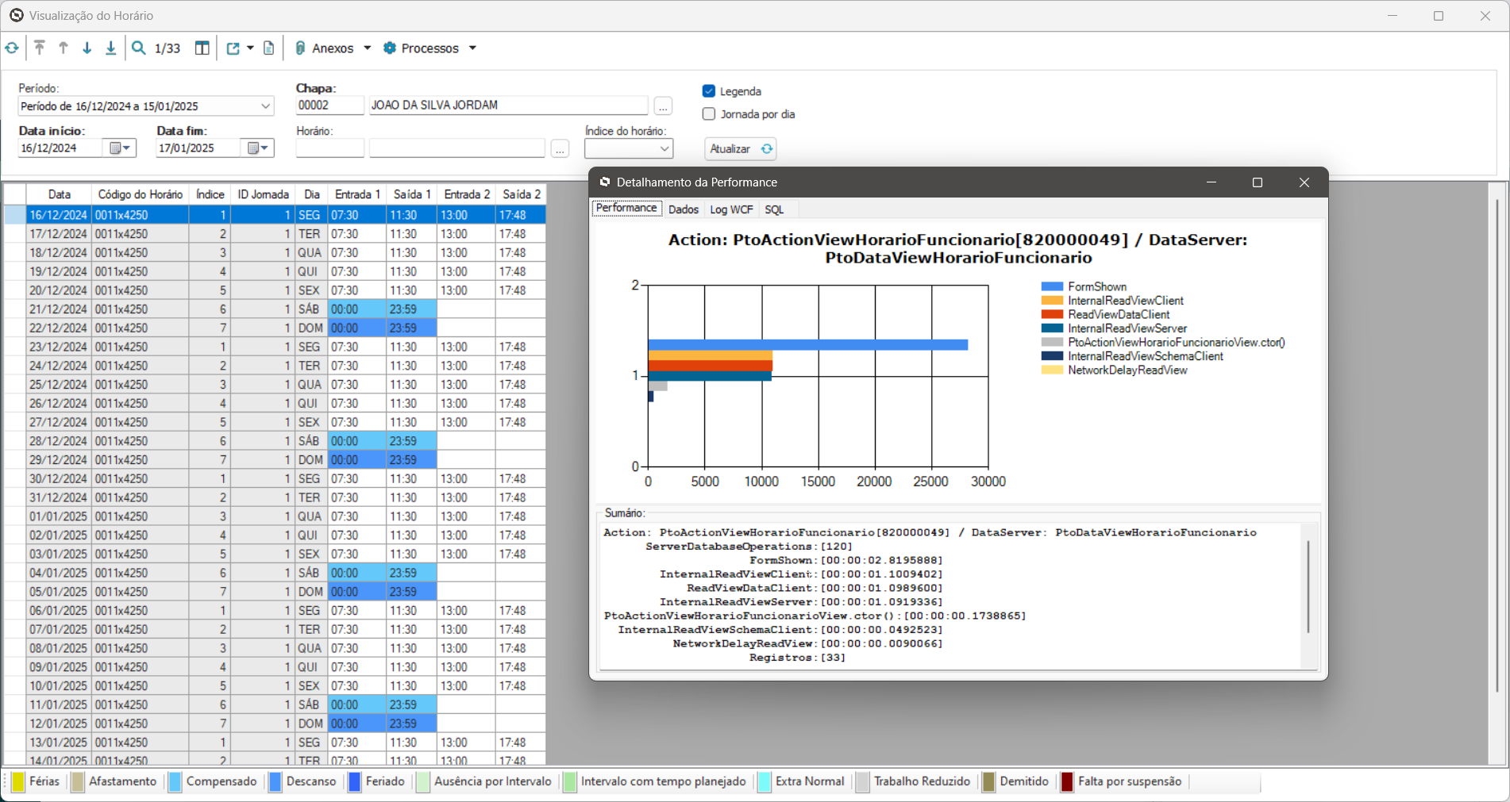Go to the first record arrow icon
1510x802 pixels.
(39, 48)
